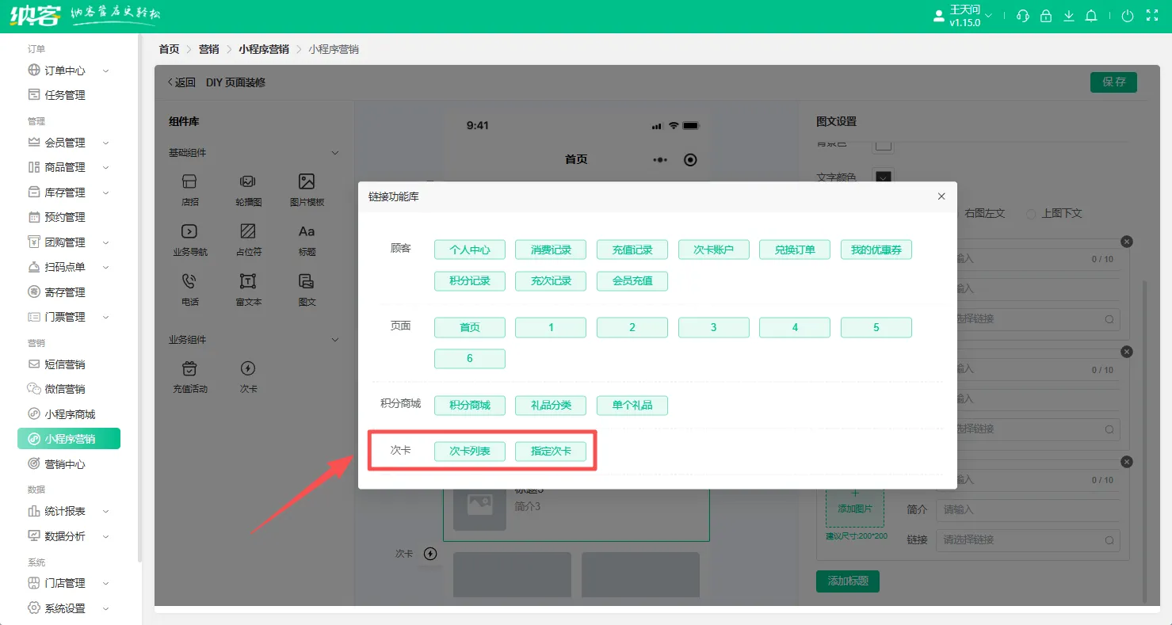The width and height of the screenshot is (1172, 625).
Task: Select the 业务导航 component icon
Action: [189, 232]
